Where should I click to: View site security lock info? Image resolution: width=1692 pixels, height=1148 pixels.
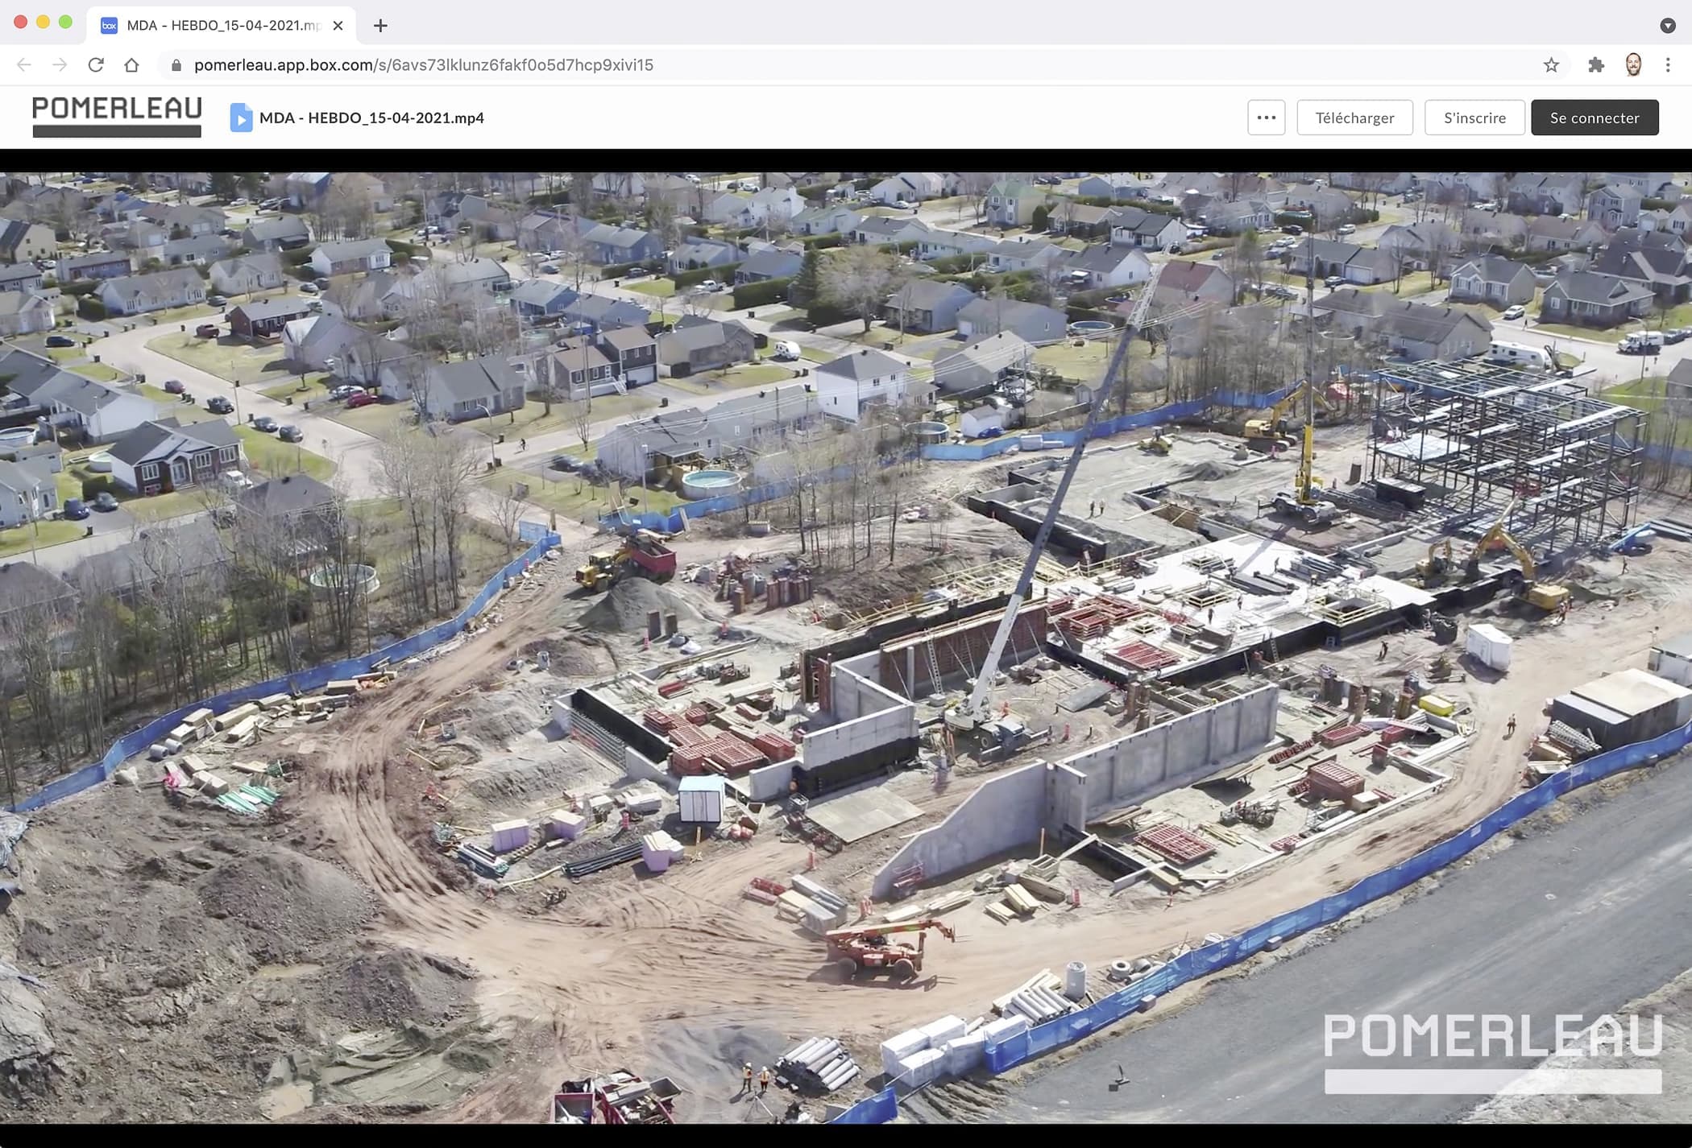[176, 65]
